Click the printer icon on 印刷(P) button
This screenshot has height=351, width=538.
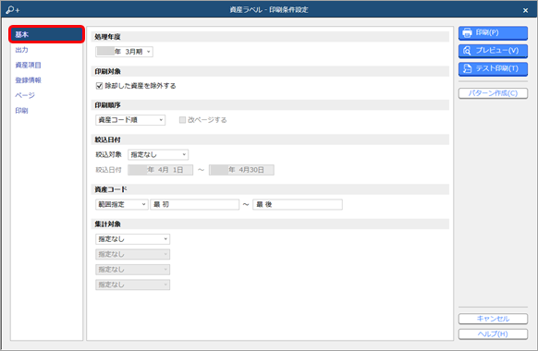(x=467, y=33)
